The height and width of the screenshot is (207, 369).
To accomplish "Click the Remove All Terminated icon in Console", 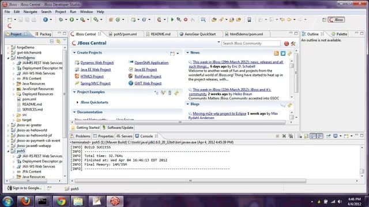I will tap(291, 136).
